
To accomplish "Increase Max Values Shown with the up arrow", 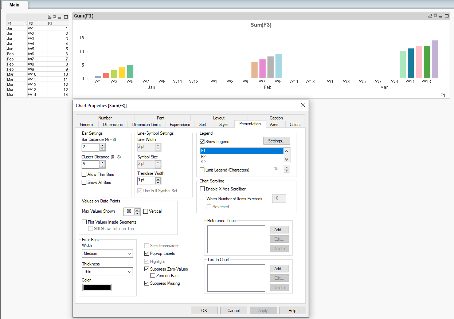I will [x=137, y=209].
